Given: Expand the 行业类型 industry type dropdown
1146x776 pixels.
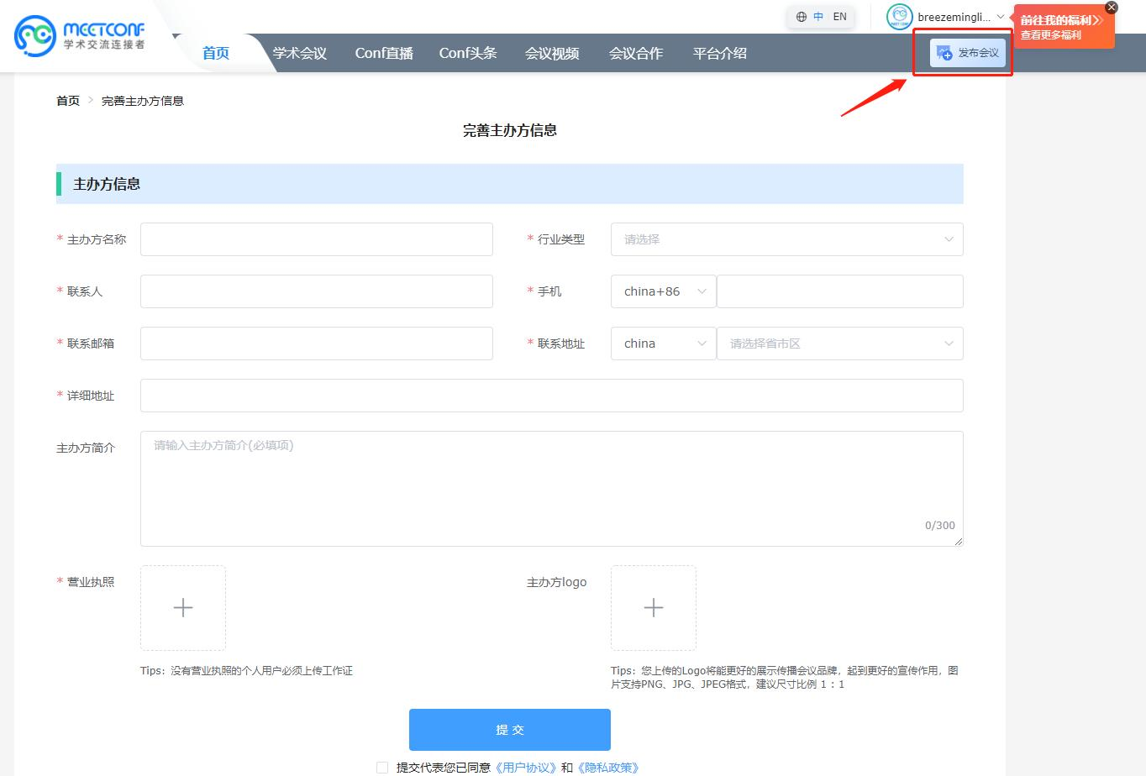Looking at the screenshot, I should 786,239.
